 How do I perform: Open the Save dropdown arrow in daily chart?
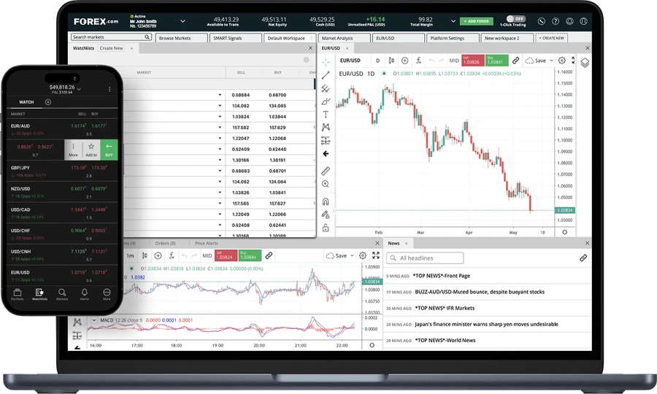pyautogui.click(x=551, y=61)
